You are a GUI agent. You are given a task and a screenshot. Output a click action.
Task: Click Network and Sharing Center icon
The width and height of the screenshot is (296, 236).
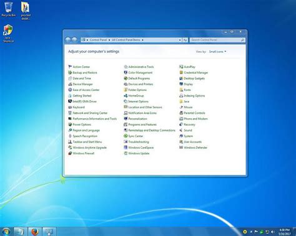[70, 113]
